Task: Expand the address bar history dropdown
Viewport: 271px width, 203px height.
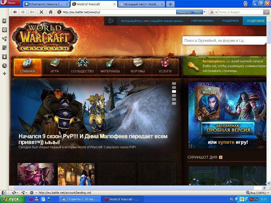Action: click(205, 12)
